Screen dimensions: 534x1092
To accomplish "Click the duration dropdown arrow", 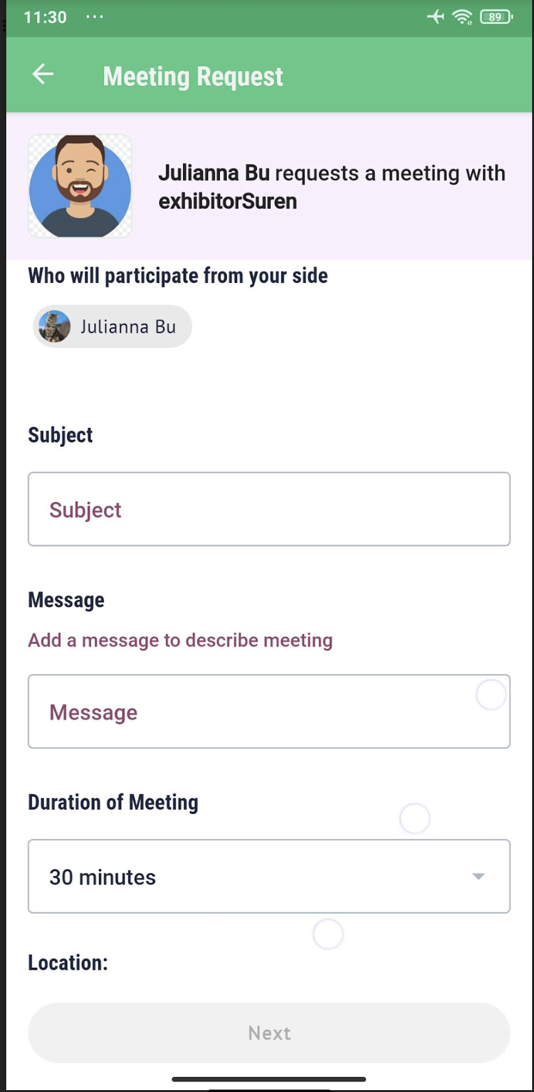I will [x=478, y=876].
